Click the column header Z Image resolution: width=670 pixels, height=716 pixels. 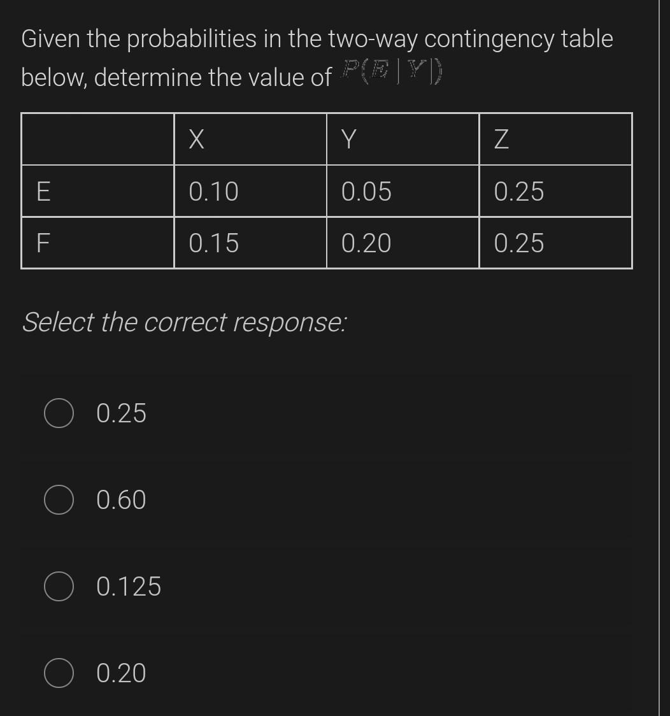500,139
